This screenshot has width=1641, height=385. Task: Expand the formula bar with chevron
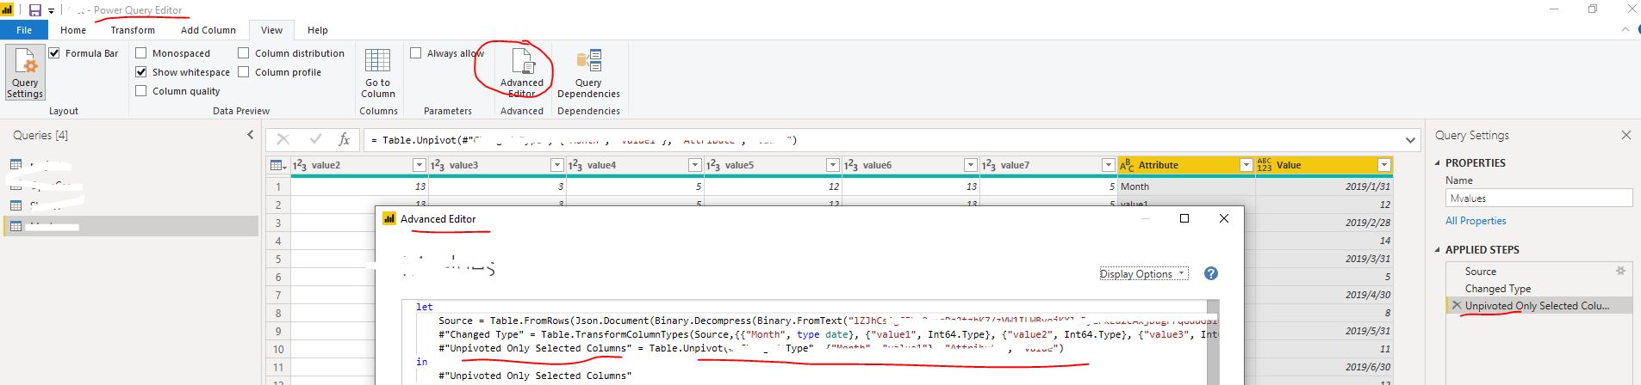tap(1410, 140)
